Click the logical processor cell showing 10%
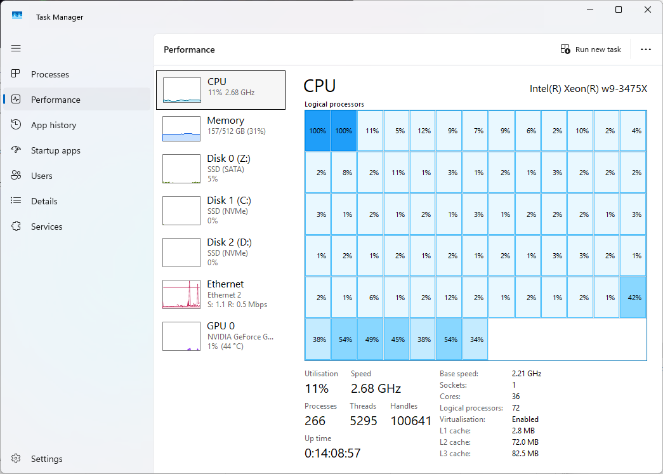Screen dimensions: 663x474 [581, 131]
